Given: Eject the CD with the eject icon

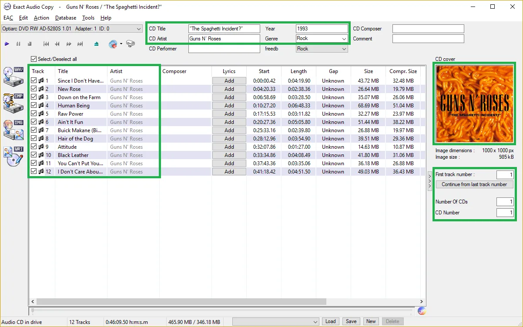Looking at the screenshot, I should click(x=97, y=44).
